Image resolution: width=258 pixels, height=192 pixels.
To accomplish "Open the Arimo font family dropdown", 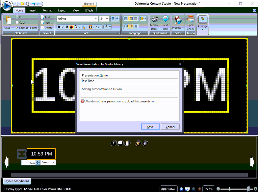I will 95,18.
